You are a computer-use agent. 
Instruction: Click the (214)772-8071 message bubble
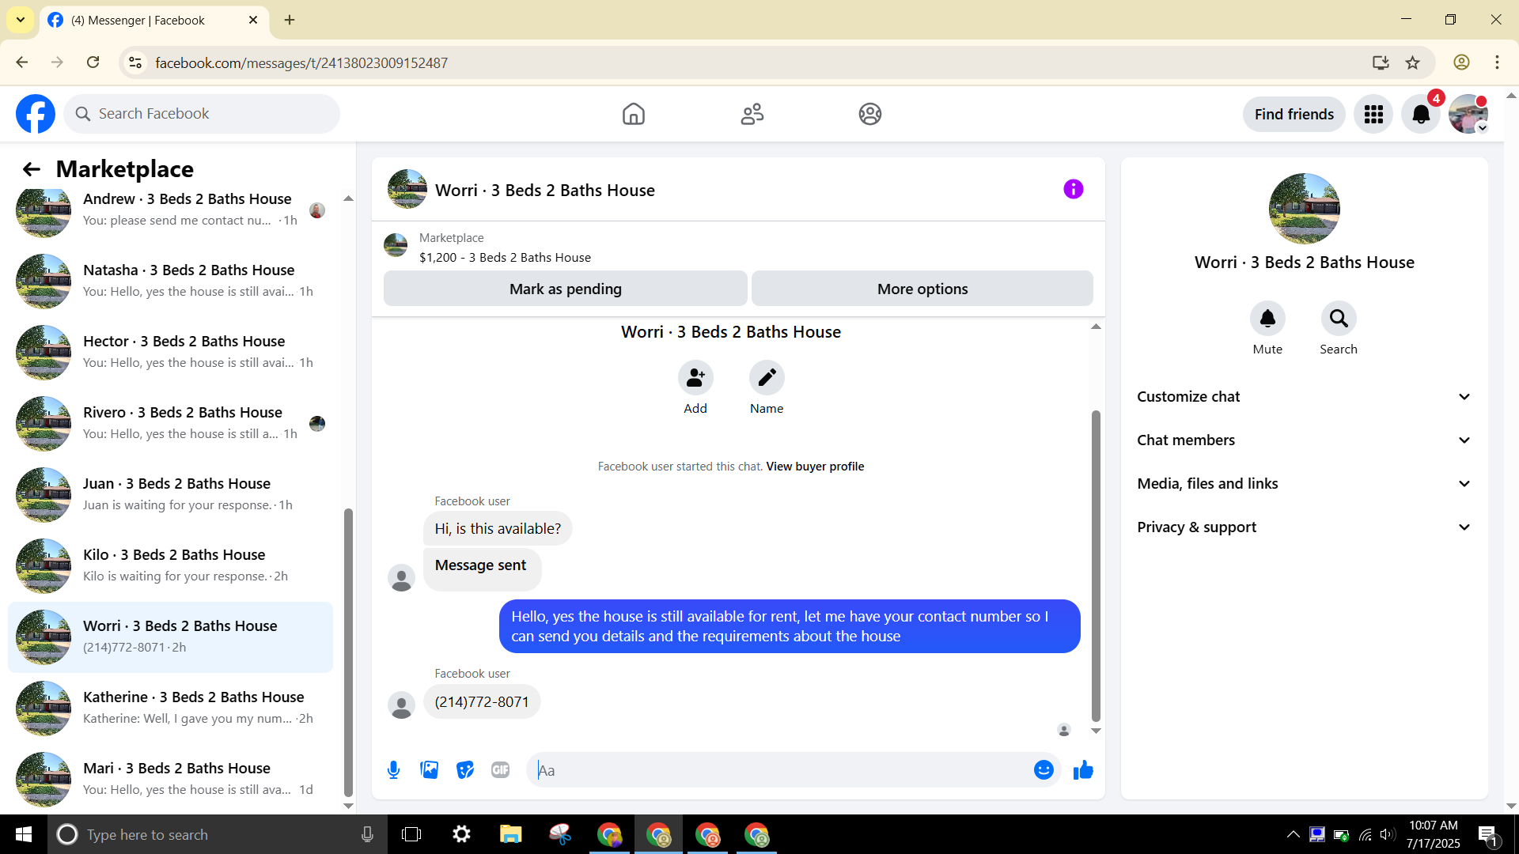tap(482, 702)
